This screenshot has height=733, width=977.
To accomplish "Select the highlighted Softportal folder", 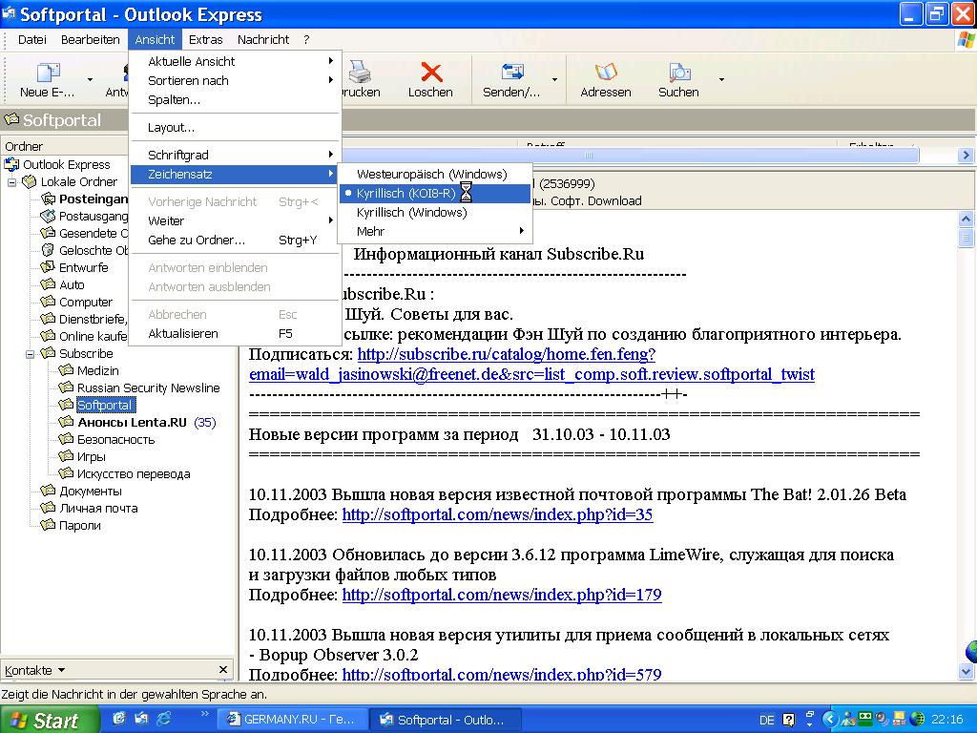I will coord(105,405).
